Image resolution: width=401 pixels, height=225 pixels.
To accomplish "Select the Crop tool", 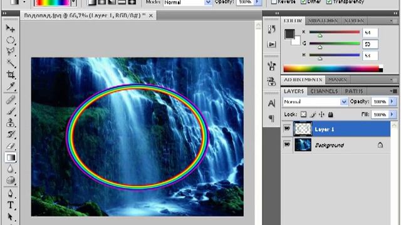I will pos(10,74).
